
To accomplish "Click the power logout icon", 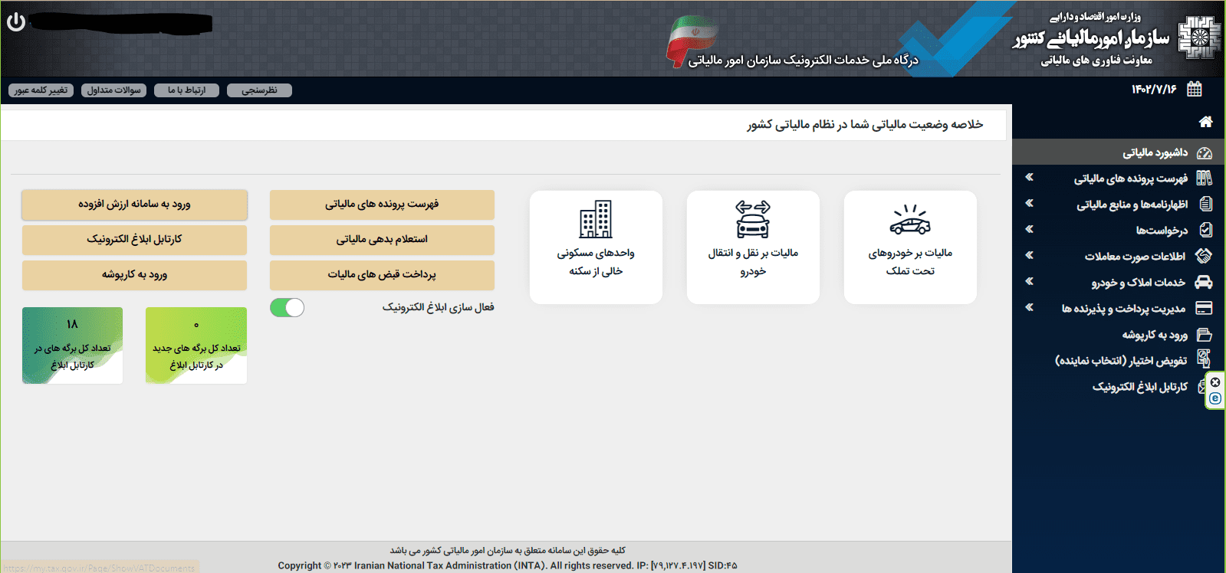I will click(16, 22).
